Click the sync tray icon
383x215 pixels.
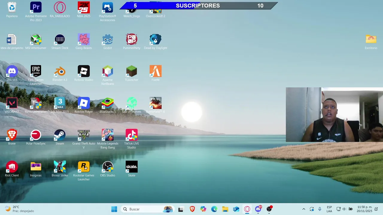(312, 209)
